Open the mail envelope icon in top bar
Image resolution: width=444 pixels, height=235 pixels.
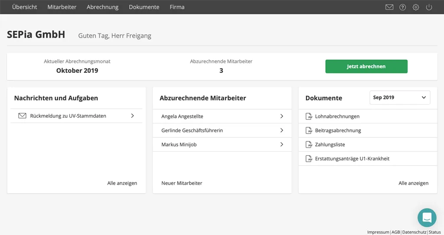pos(389,7)
